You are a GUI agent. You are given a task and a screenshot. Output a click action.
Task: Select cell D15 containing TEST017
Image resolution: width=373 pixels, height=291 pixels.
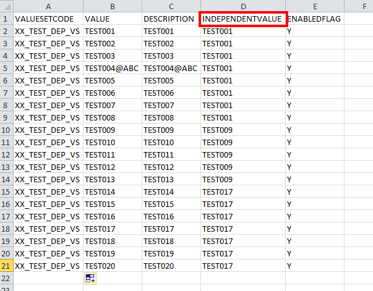click(x=243, y=192)
